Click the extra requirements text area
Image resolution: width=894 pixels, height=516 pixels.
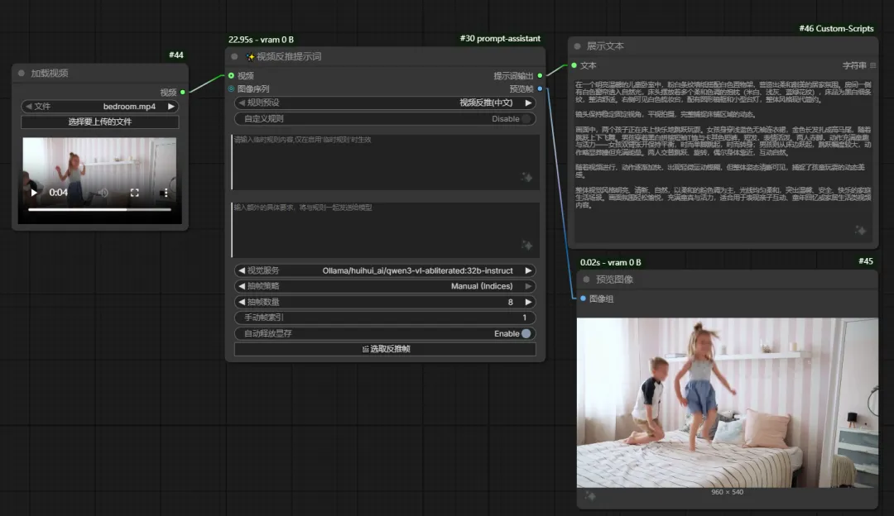point(385,230)
